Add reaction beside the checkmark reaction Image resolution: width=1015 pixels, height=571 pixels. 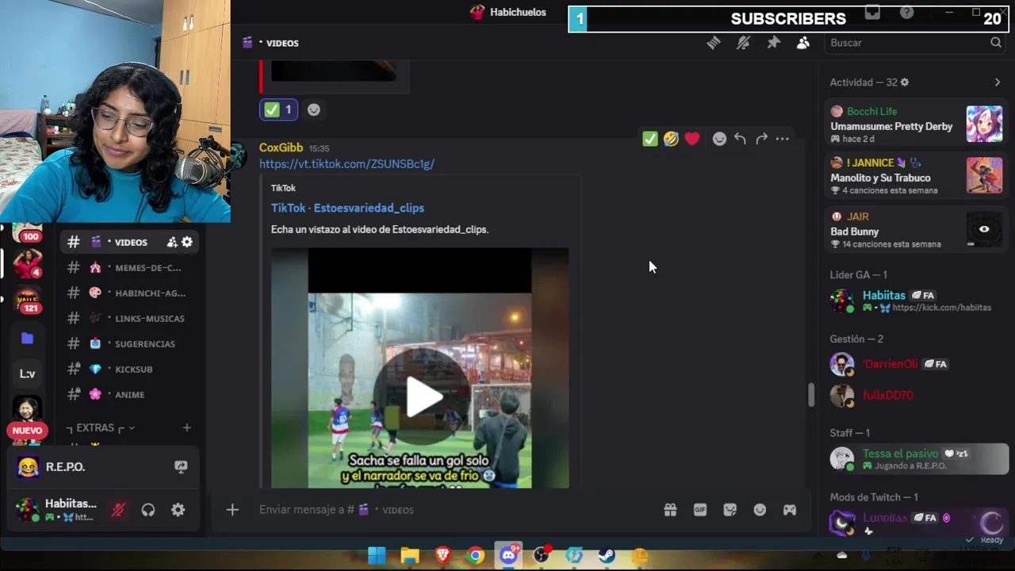314,110
